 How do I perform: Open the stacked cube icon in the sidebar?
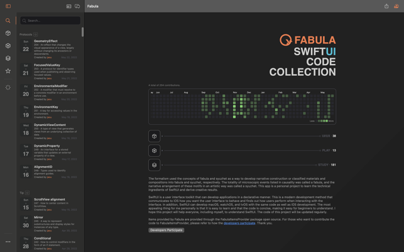8,58
